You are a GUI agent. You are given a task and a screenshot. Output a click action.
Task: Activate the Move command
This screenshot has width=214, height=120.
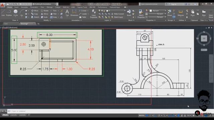point(35,11)
